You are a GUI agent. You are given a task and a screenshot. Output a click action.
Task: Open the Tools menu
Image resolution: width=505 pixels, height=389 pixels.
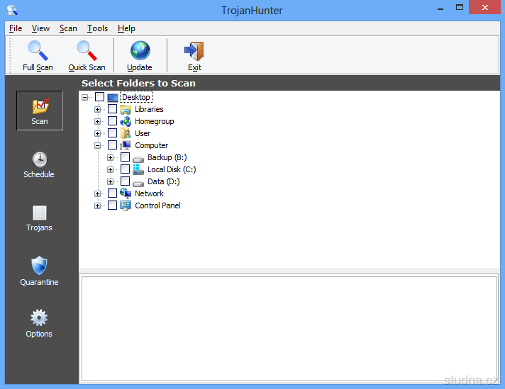coord(97,28)
